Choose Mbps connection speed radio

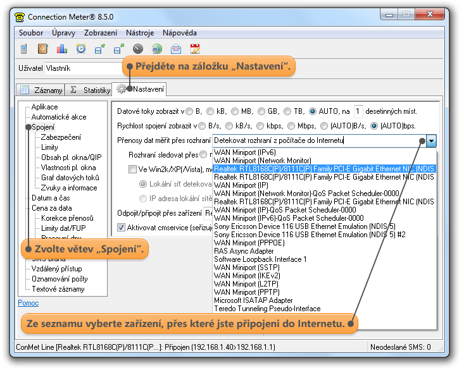point(291,126)
